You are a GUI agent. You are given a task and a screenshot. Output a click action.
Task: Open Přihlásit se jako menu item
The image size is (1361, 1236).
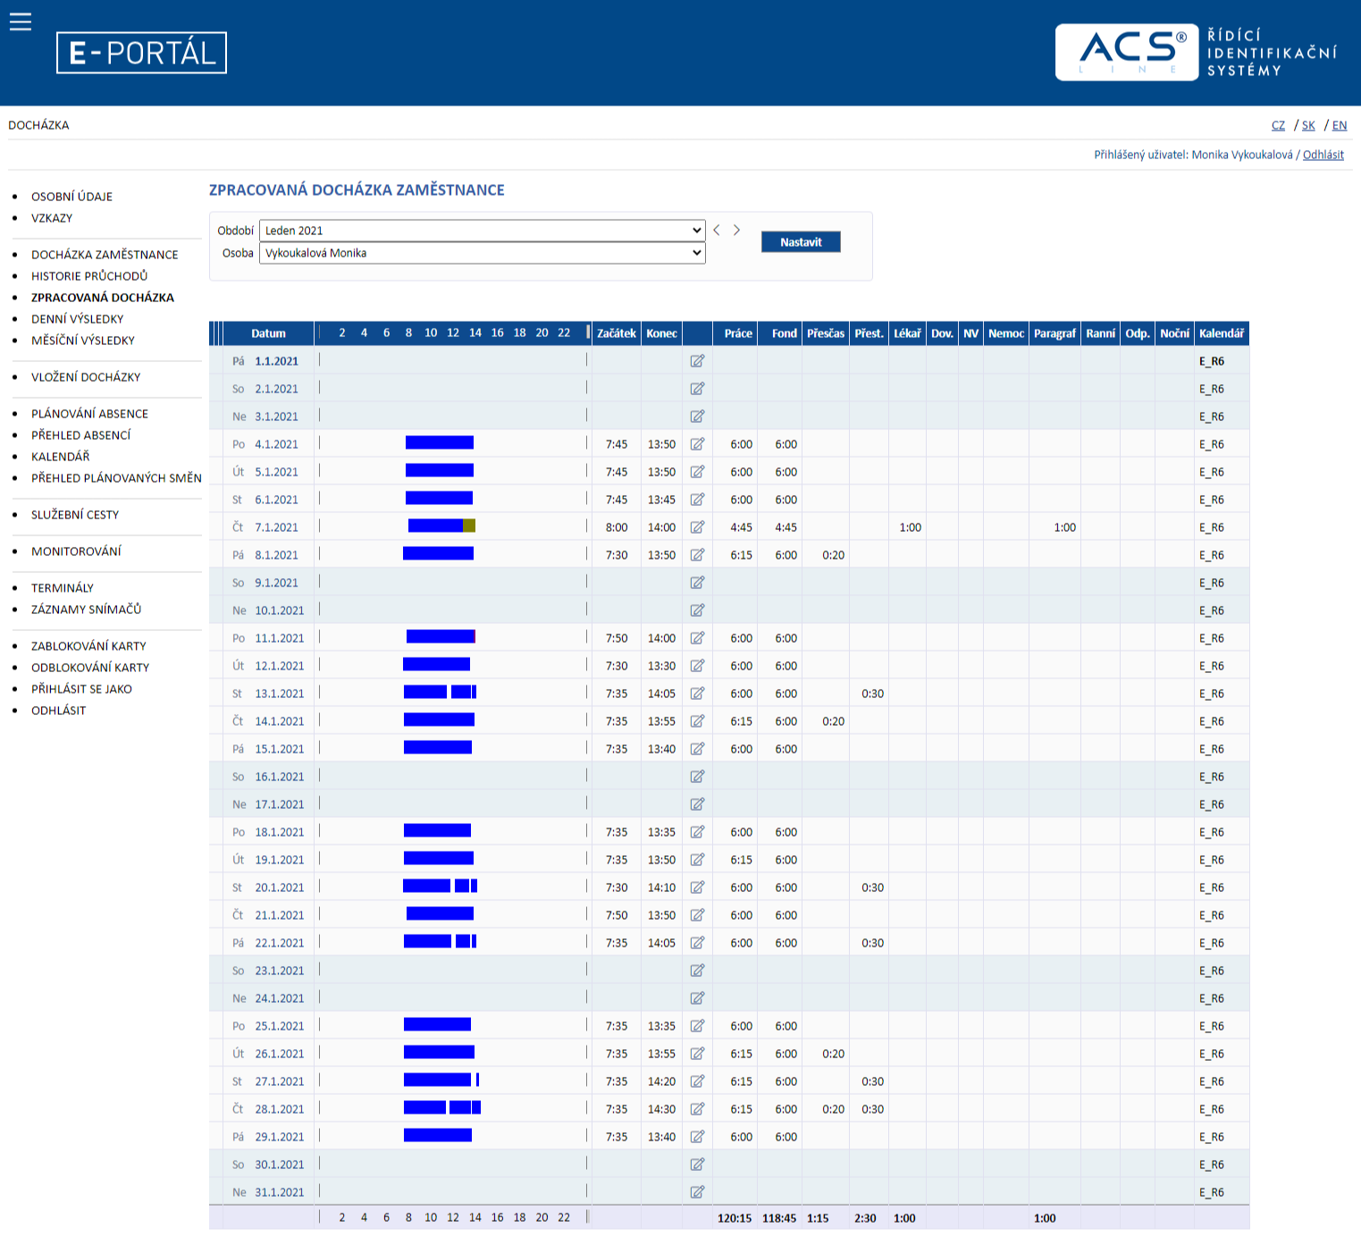click(x=81, y=689)
